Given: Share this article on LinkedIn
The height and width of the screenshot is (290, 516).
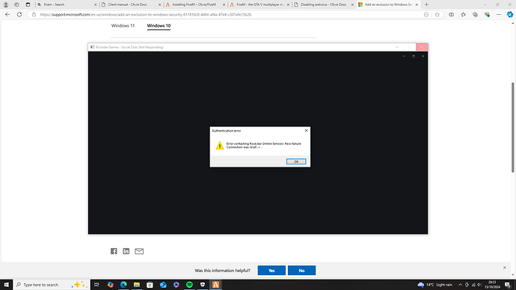Looking at the screenshot, I should coord(126,251).
